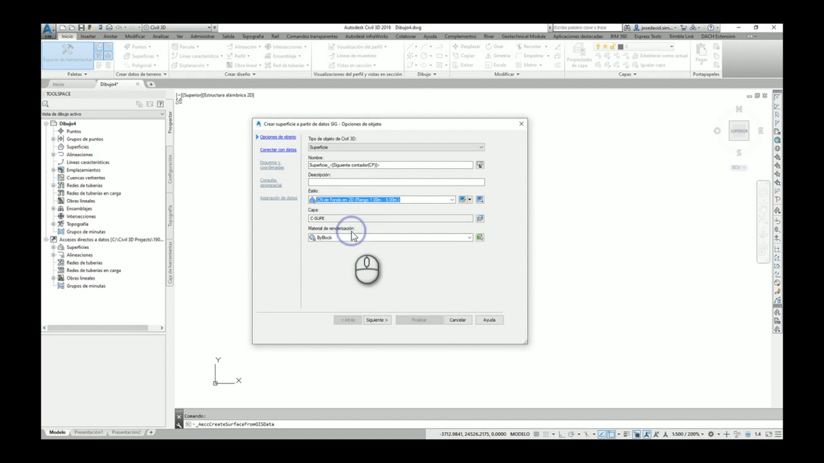Click the style detail preview icon
This screenshot has width=824, height=463.
pos(480,200)
